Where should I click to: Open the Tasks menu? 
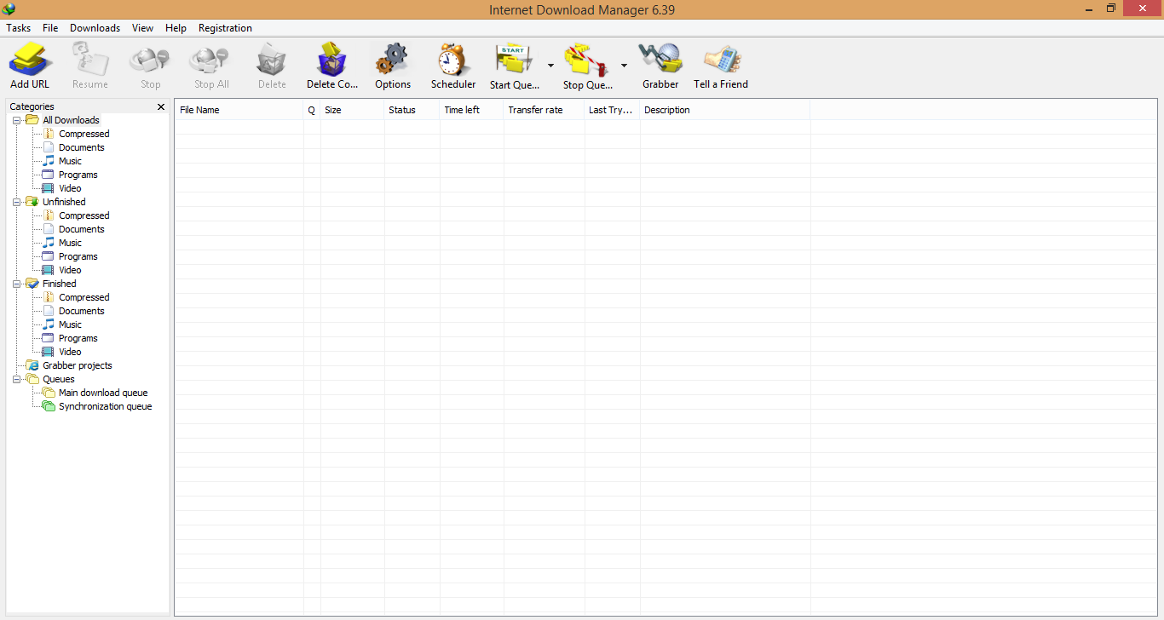pos(19,28)
